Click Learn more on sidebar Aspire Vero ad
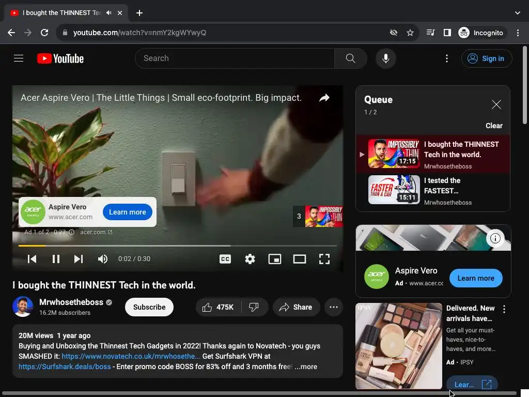 click(476, 278)
